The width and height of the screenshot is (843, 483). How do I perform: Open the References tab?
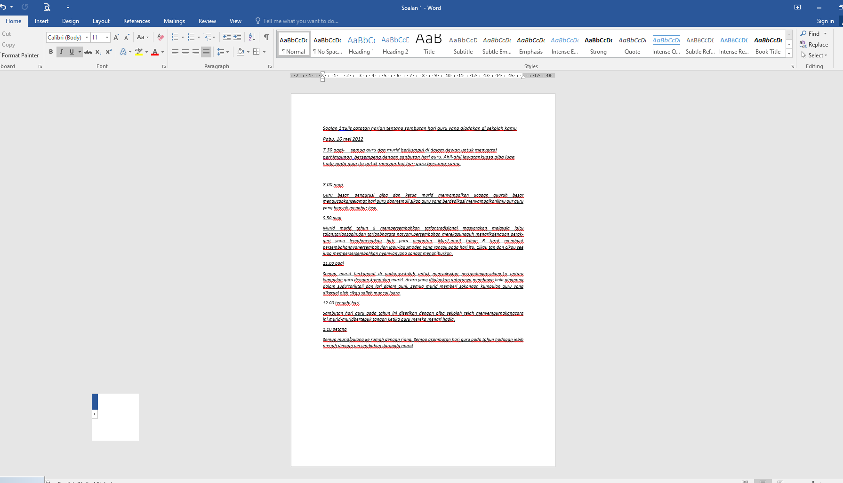(136, 21)
